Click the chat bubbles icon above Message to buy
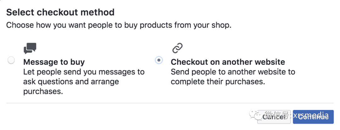340x130 pixels. [x=30, y=48]
